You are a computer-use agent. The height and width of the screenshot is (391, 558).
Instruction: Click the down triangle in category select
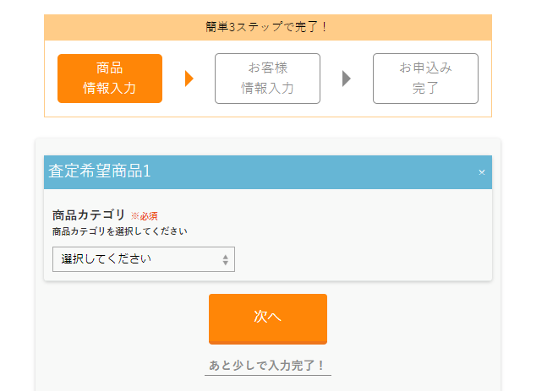(x=225, y=263)
